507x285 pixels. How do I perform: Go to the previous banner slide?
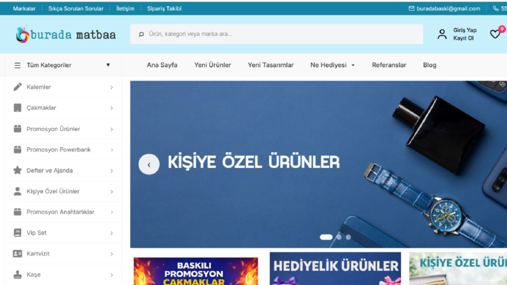(x=149, y=164)
